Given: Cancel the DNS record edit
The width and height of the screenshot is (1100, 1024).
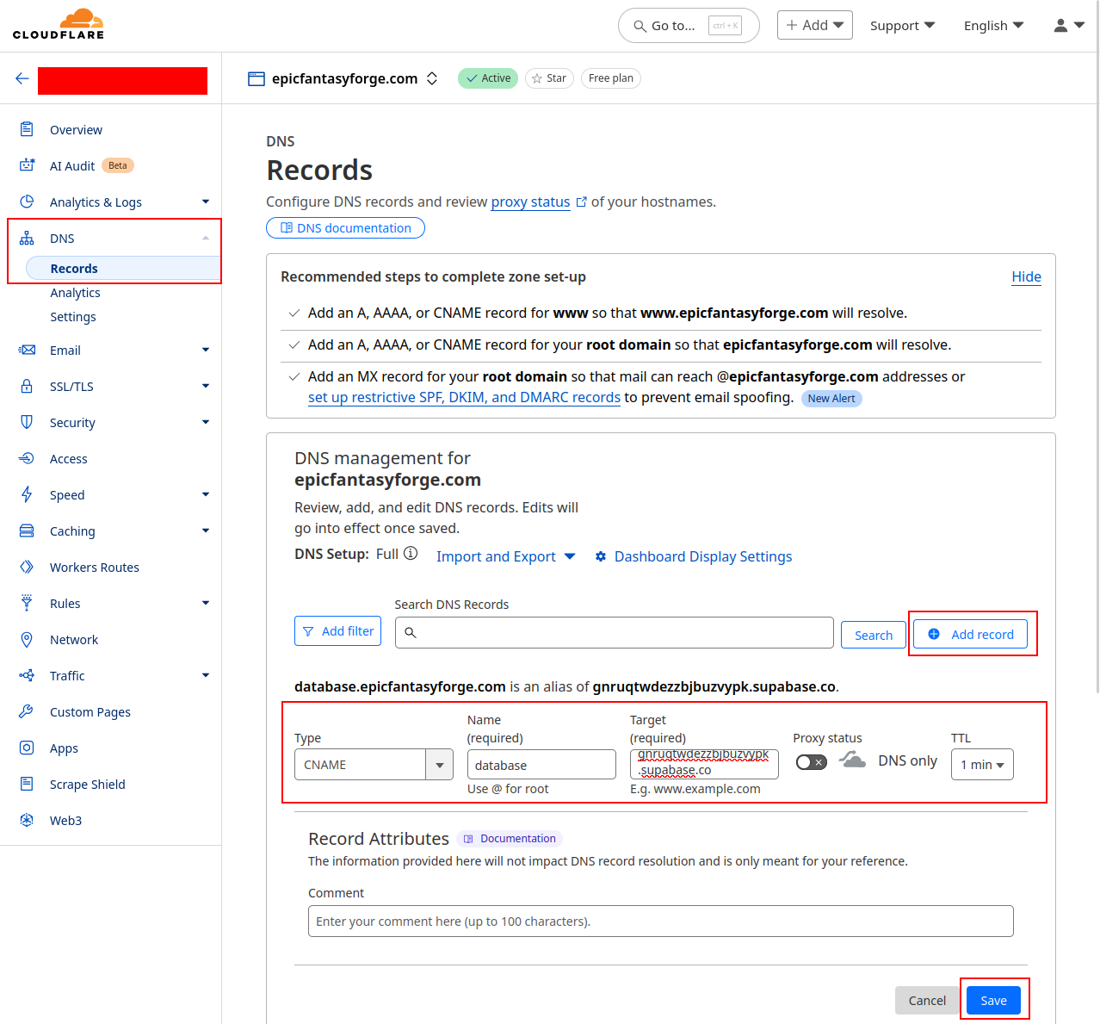Looking at the screenshot, I should pyautogui.click(x=927, y=1000).
